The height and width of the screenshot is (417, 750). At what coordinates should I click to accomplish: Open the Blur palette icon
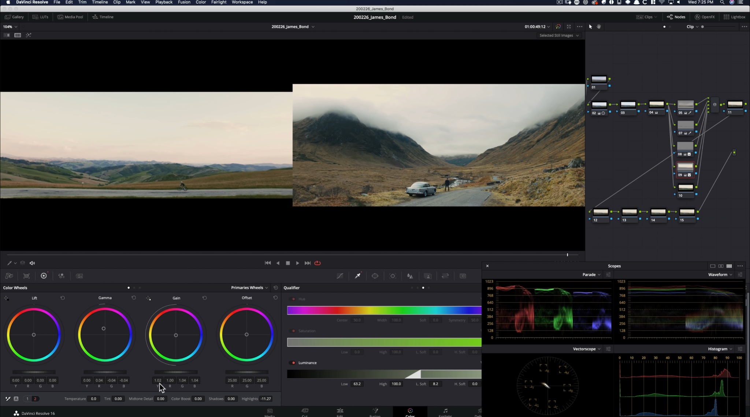point(410,276)
